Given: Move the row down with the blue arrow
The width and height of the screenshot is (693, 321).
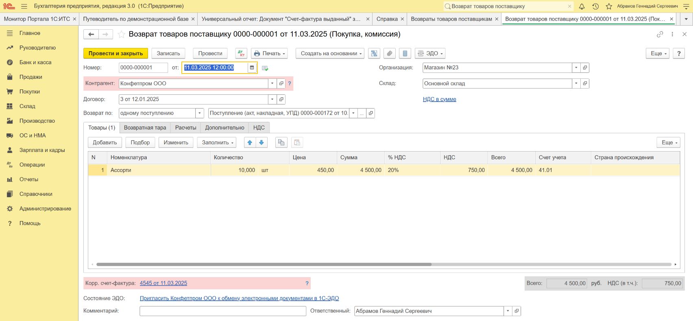Looking at the screenshot, I should pos(262,143).
